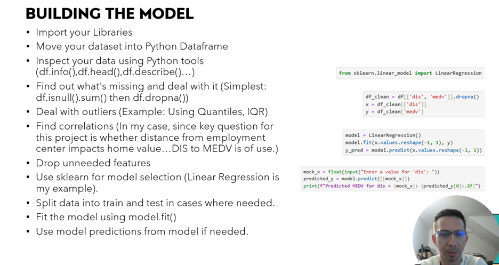This screenshot has height=265, width=499.
Task: Click the print 'Predicted MEDV' code line
Action: point(392,186)
